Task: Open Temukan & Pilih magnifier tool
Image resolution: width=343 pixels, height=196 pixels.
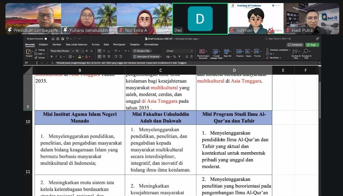Action: [x=305, y=52]
